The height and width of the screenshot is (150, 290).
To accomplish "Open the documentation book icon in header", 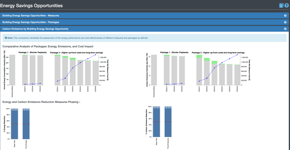I will 281,5.
